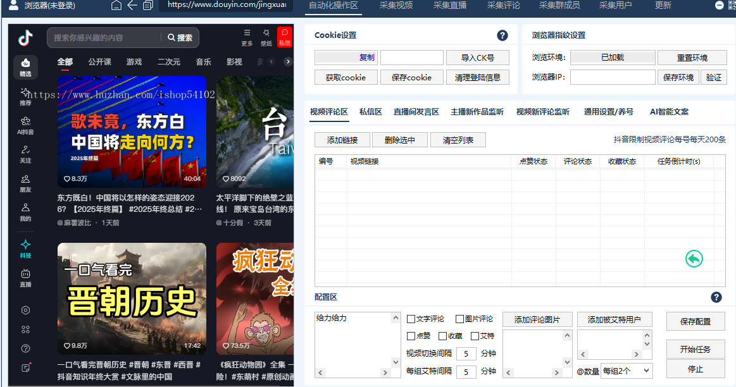Screen dimensions: 736x387
Task: Click the 验证 button
Action: [713, 77]
